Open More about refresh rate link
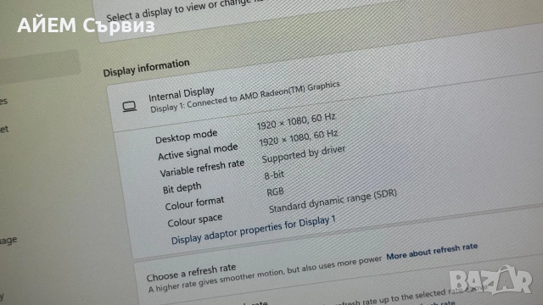Image resolution: width=543 pixels, height=305 pixels. [x=432, y=251]
